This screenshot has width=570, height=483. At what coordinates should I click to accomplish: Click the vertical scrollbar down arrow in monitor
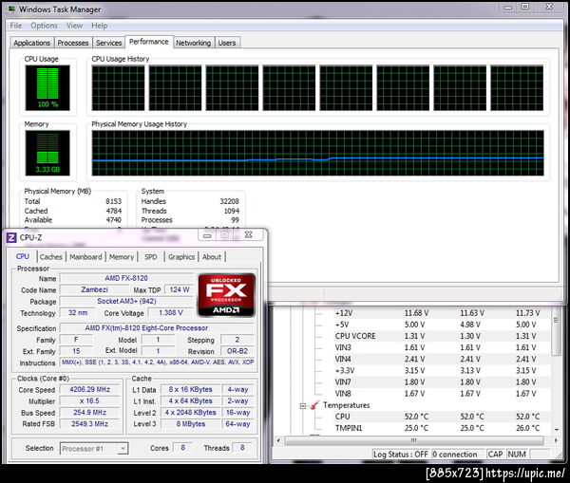[x=556, y=430]
